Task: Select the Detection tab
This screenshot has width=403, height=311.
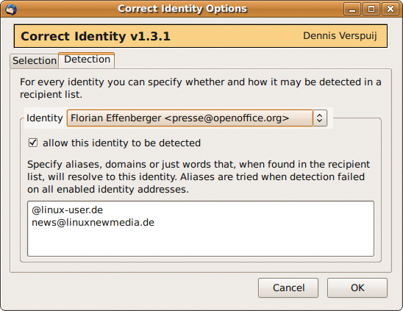Action: pyautogui.click(x=87, y=60)
